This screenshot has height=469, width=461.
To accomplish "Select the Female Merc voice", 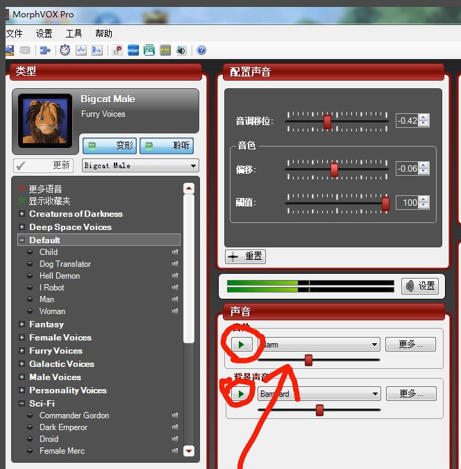I will pyautogui.click(x=62, y=451).
